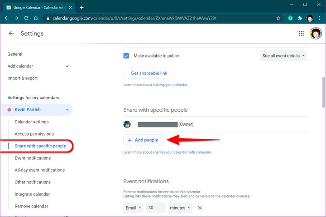Select Share with specific people

[x=40, y=146]
